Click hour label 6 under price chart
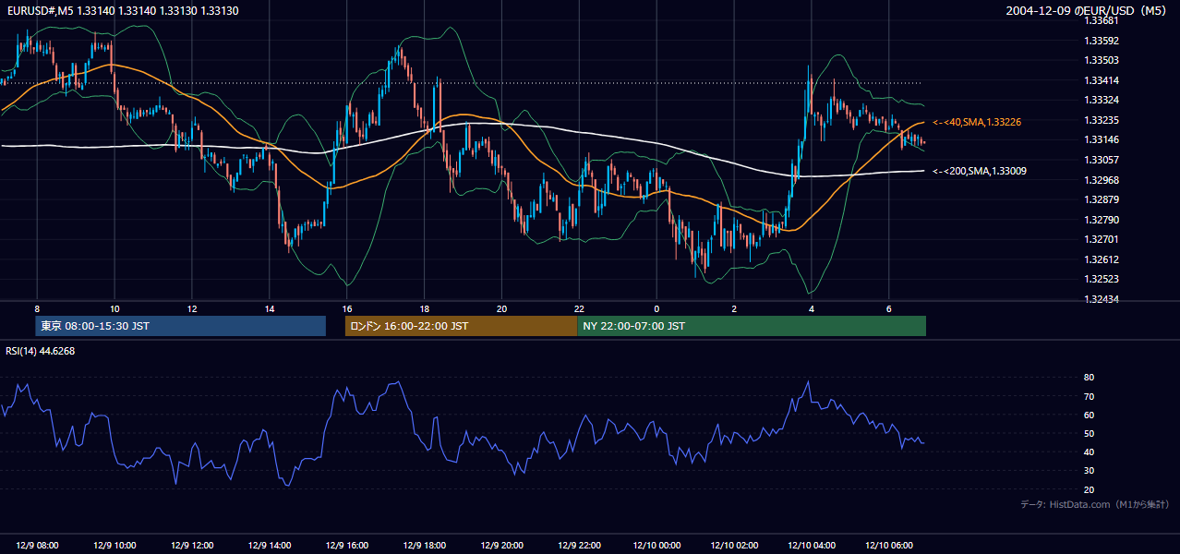The image size is (1180, 554). (x=888, y=308)
